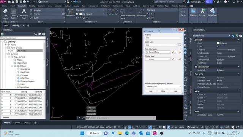Open the text style Standard dropdown
The height and width of the screenshot is (137, 243).
(49, 10)
